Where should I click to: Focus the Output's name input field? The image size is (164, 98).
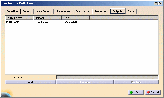pyautogui.click(x=107, y=77)
